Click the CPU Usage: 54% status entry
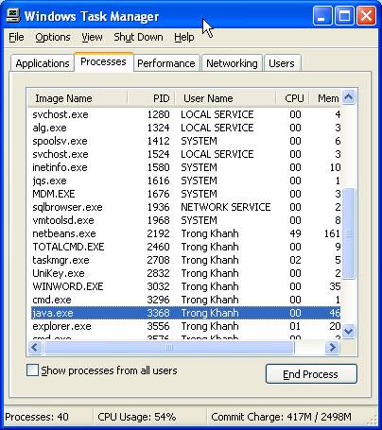This screenshot has height=430, width=382. pos(137,417)
